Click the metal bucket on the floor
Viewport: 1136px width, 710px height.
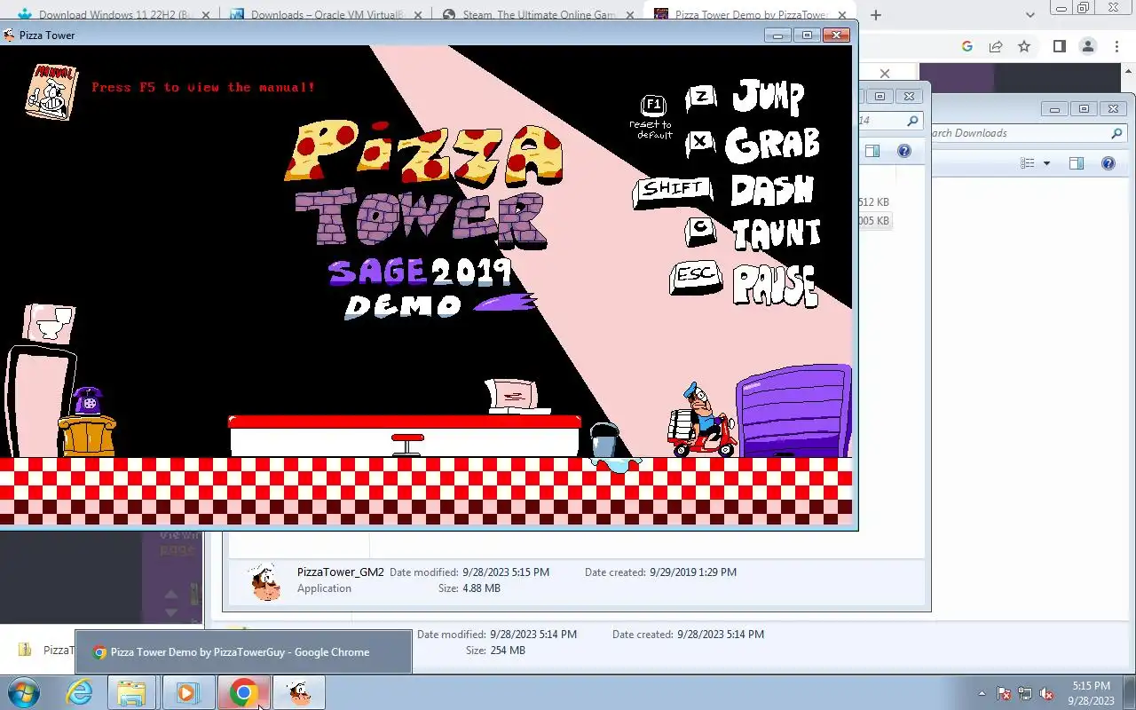(604, 440)
